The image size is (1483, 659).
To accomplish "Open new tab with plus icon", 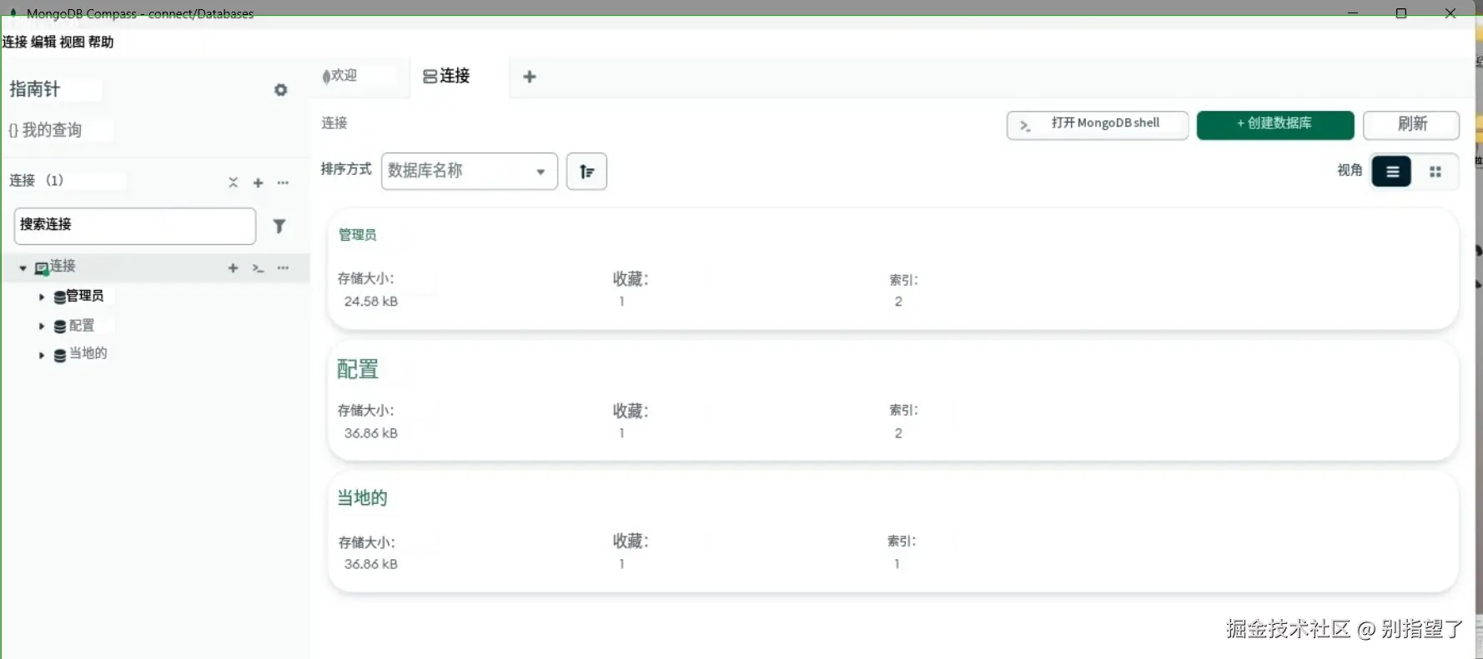I will (x=530, y=77).
